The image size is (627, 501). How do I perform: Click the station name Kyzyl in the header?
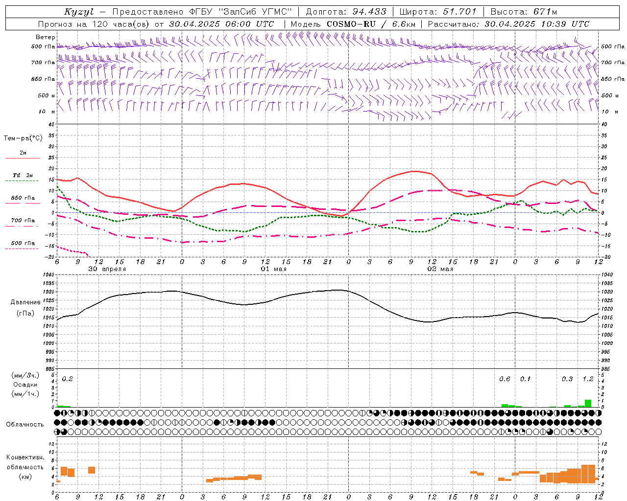(79, 12)
